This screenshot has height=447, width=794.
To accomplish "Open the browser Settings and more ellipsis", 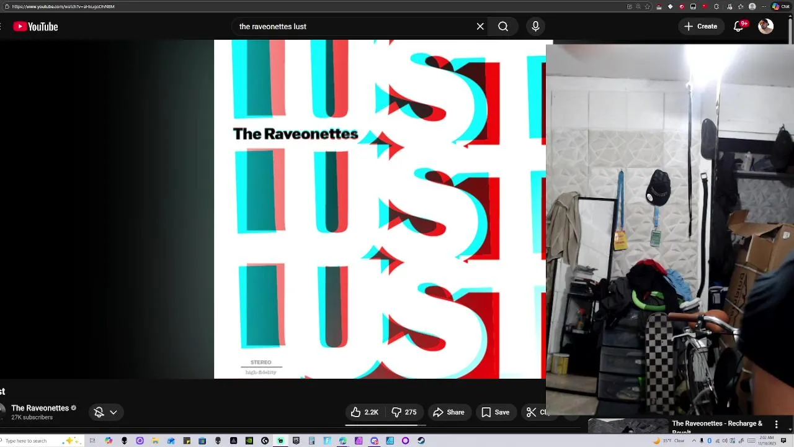I will tap(764, 6).
